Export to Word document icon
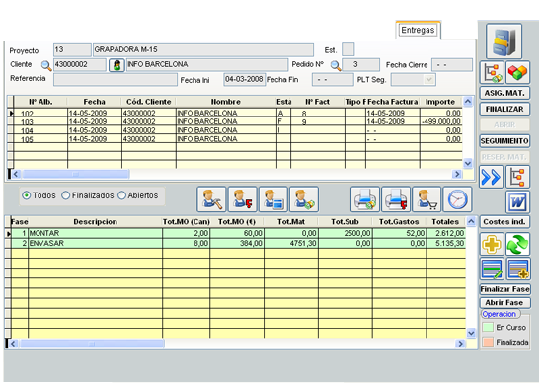 tap(517, 201)
